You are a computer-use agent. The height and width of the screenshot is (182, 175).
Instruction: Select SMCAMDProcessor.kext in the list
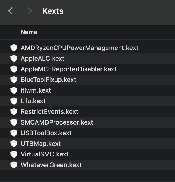click(x=57, y=122)
